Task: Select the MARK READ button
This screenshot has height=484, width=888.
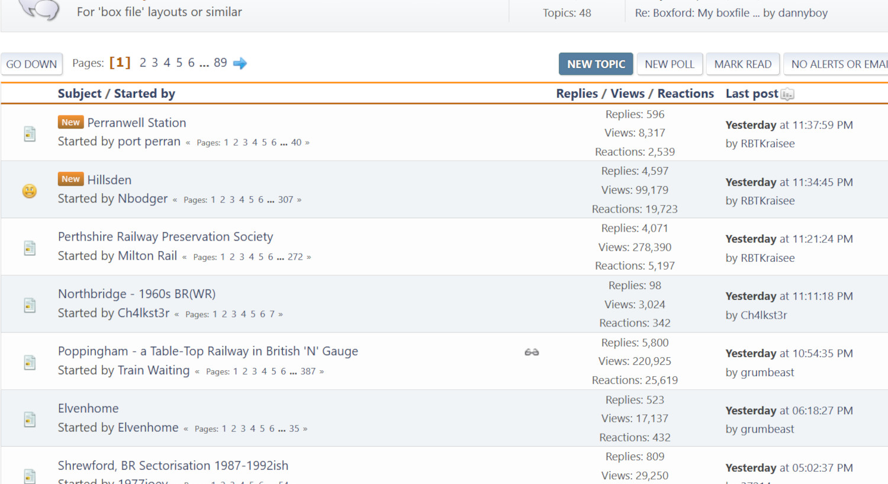Action: [742, 64]
